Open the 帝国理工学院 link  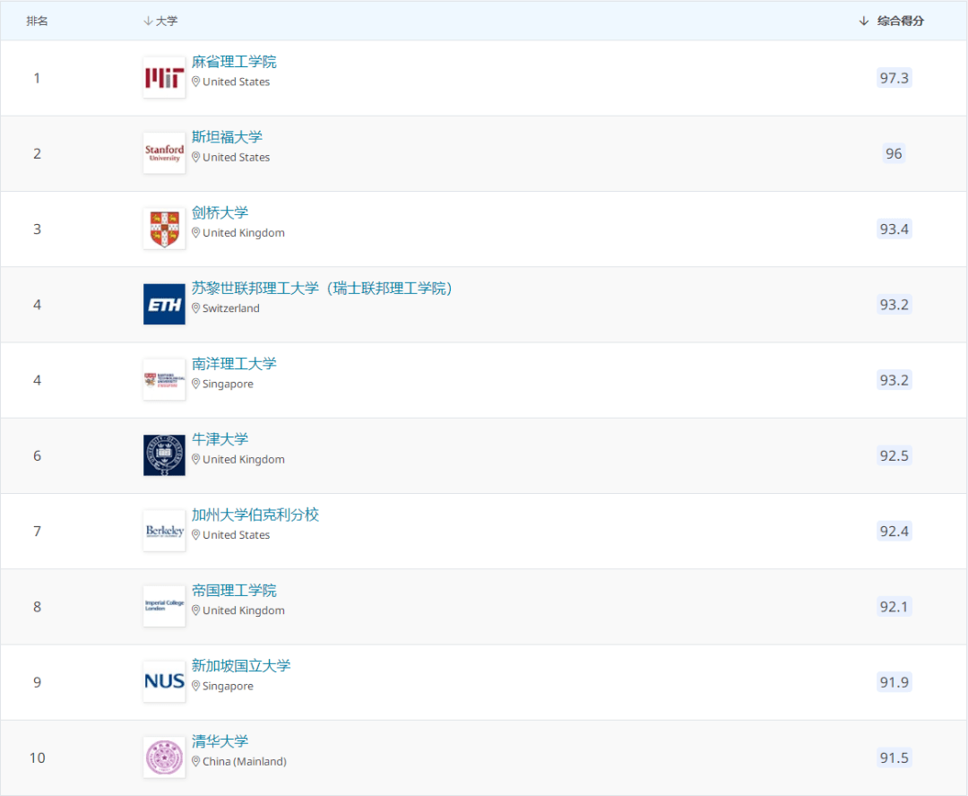coord(234,591)
